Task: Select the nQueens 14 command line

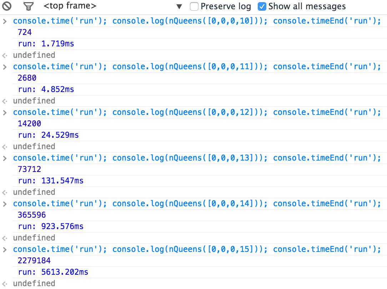Action: [197, 204]
